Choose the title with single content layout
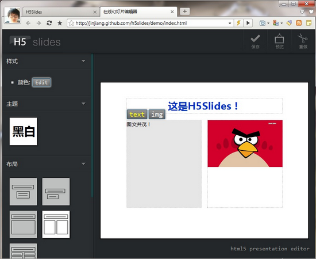Image resolution: width=316 pixels, height=259 pixels. [x=24, y=224]
